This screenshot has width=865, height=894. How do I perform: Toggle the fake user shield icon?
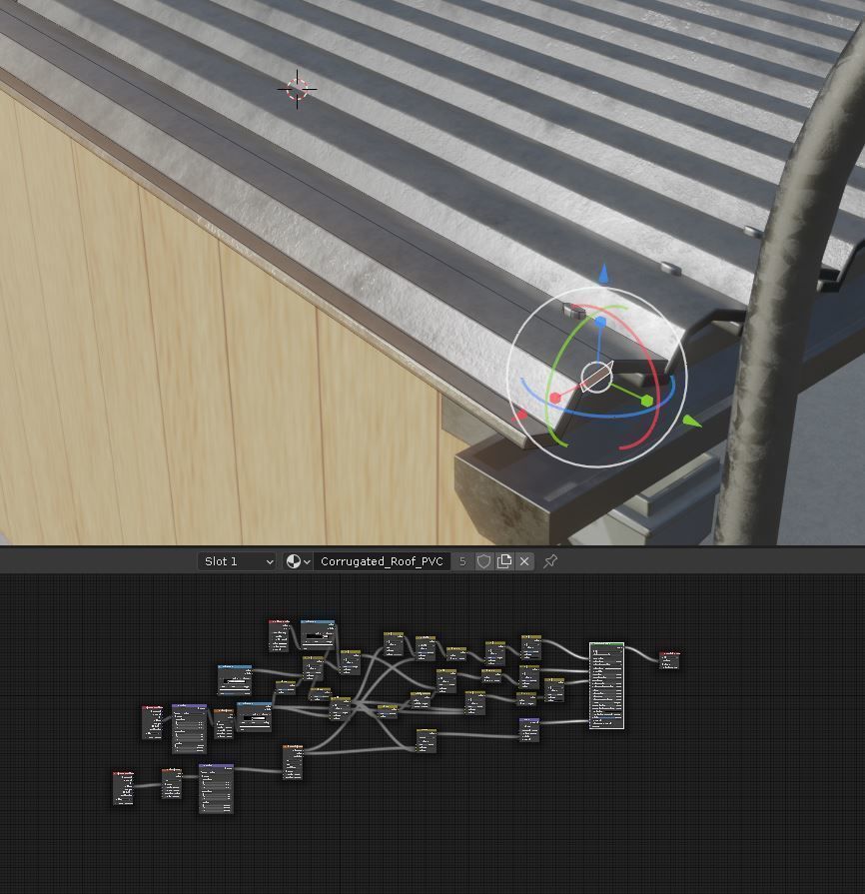pos(483,561)
